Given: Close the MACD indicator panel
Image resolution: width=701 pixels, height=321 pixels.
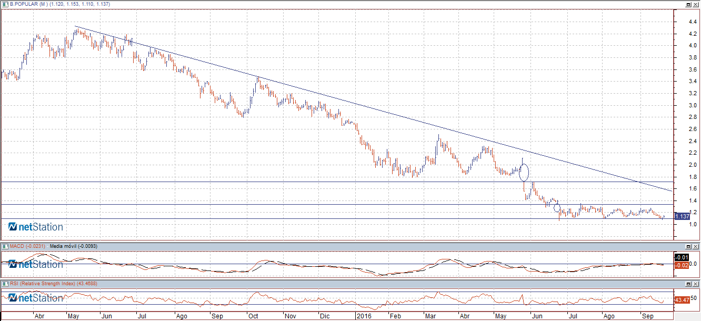Looking at the screenshot, I should (696, 247).
